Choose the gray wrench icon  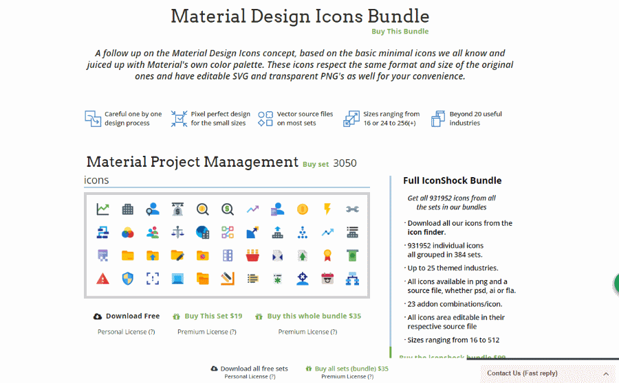coord(352,209)
